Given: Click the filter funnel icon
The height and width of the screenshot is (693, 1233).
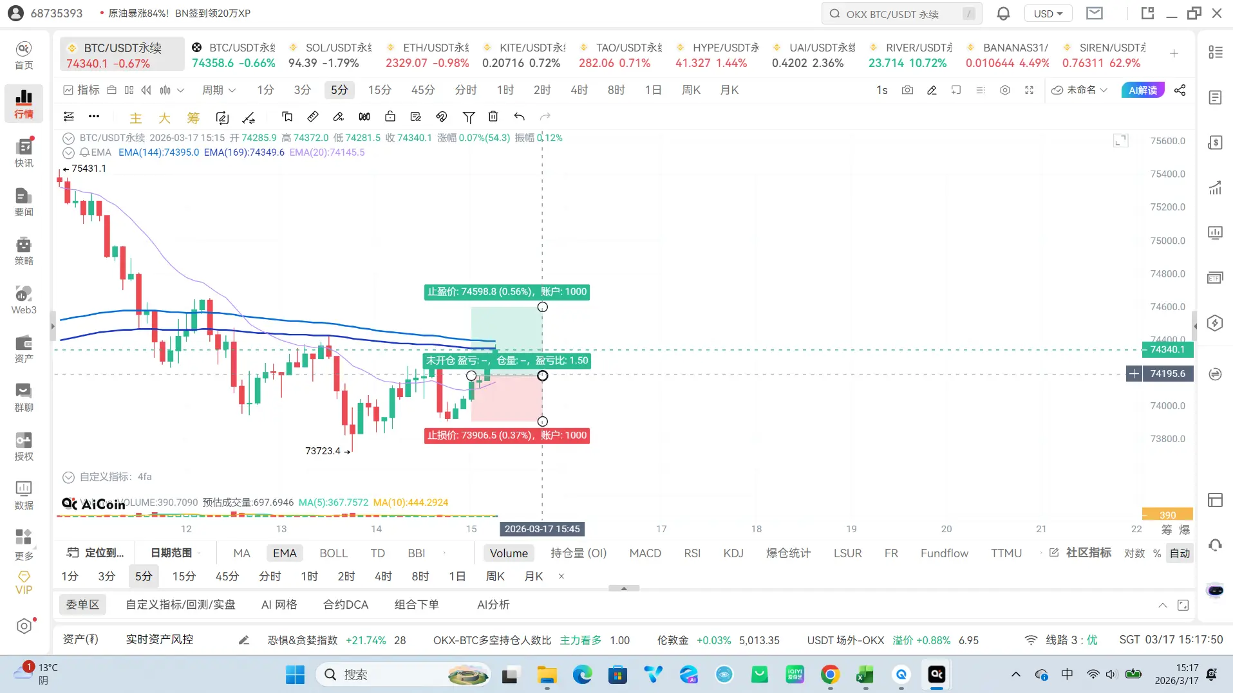Looking at the screenshot, I should (x=469, y=116).
